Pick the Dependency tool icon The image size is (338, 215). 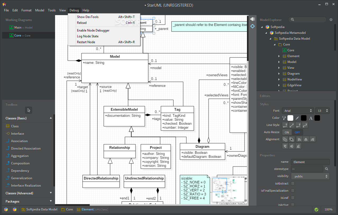[x=8, y=171]
